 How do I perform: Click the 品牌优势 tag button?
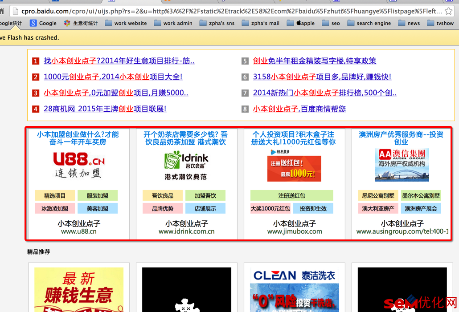pyautogui.click(x=163, y=208)
